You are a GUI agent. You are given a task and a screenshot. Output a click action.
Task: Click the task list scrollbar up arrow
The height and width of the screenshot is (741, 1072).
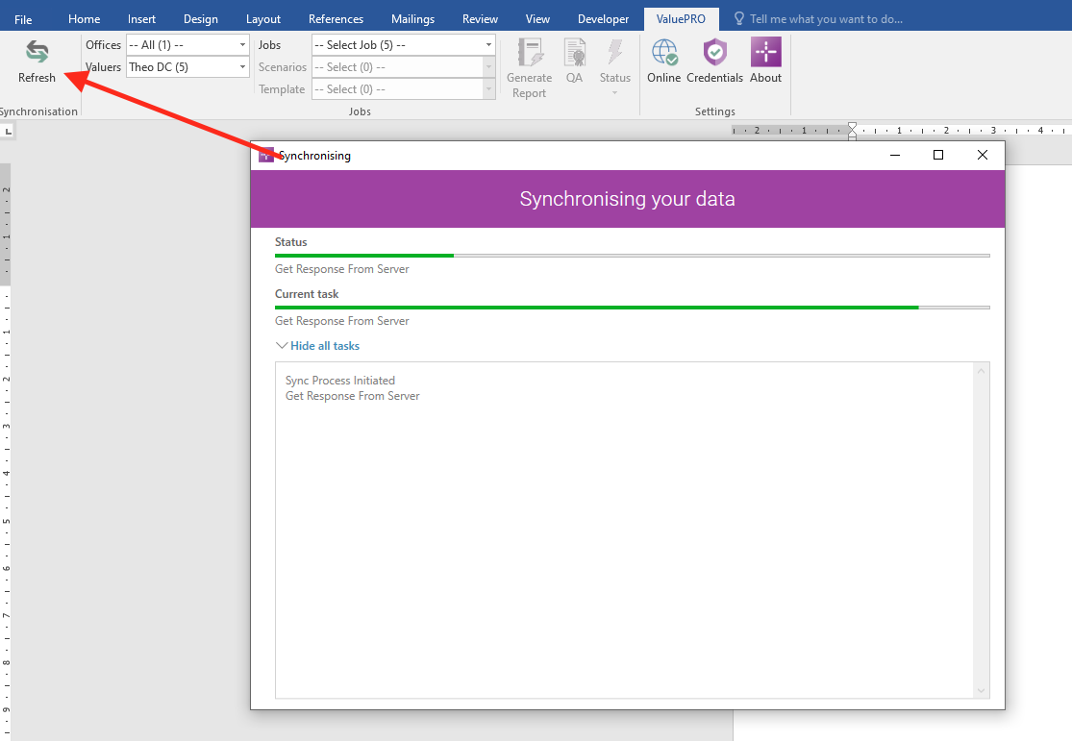point(981,371)
